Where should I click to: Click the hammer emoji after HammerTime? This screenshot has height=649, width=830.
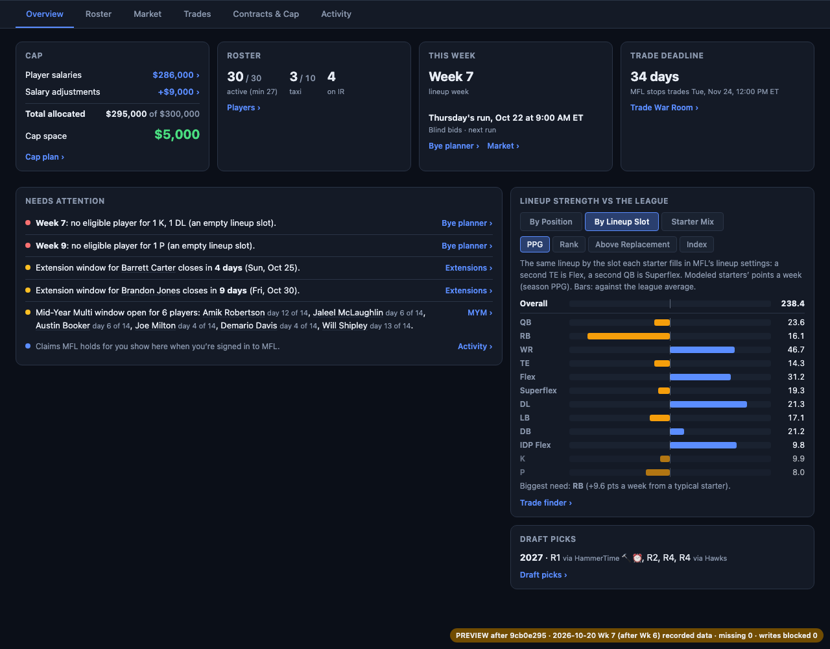625,557
